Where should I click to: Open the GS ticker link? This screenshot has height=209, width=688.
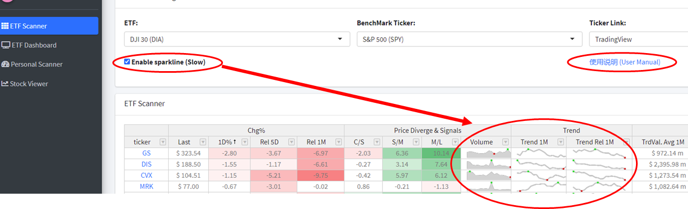coord(146,153)
